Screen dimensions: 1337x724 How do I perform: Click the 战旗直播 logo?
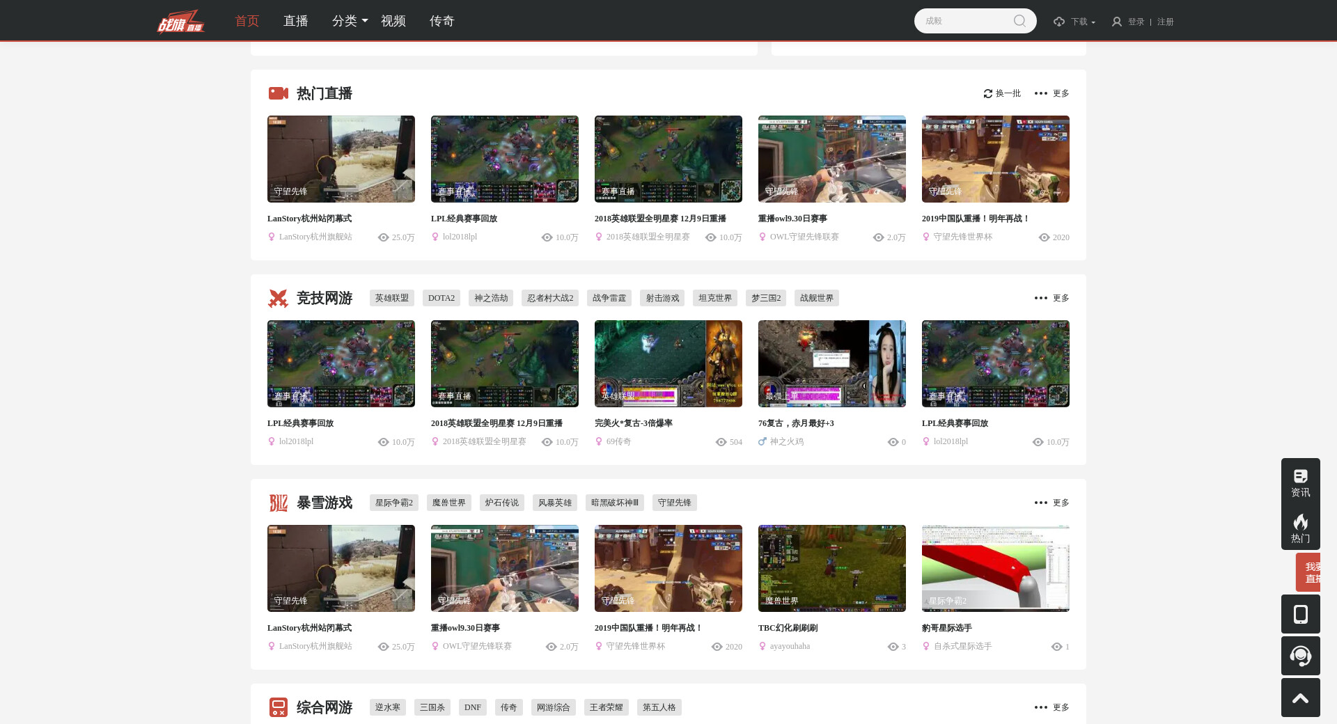coord(180,21)
